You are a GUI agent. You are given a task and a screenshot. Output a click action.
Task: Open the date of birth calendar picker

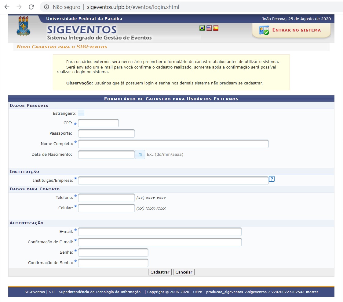click(140, 155)
